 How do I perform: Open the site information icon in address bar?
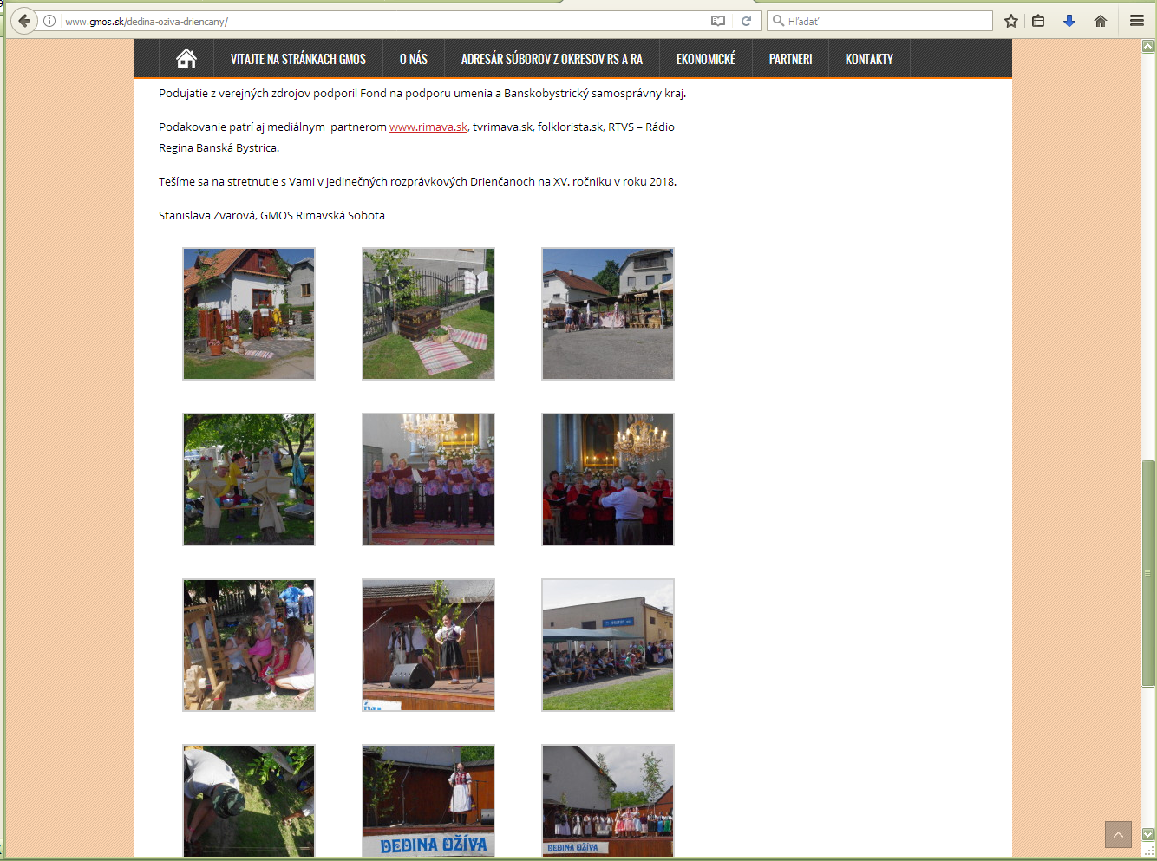click(x=50, y=21)
